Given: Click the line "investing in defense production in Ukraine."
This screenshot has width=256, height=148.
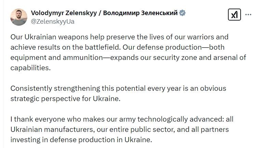Looking at the screenshot, I should 81,140.
